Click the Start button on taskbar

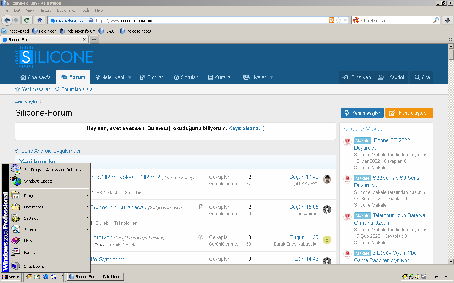point(10,277)
